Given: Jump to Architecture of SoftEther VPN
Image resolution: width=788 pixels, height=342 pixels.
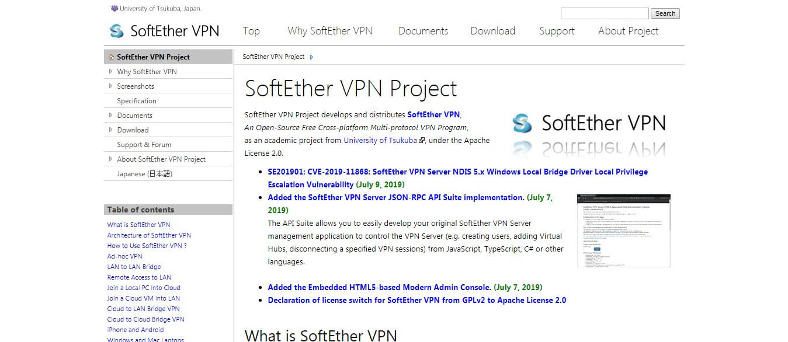Looking at the screenshot, I should pos(149,235).
